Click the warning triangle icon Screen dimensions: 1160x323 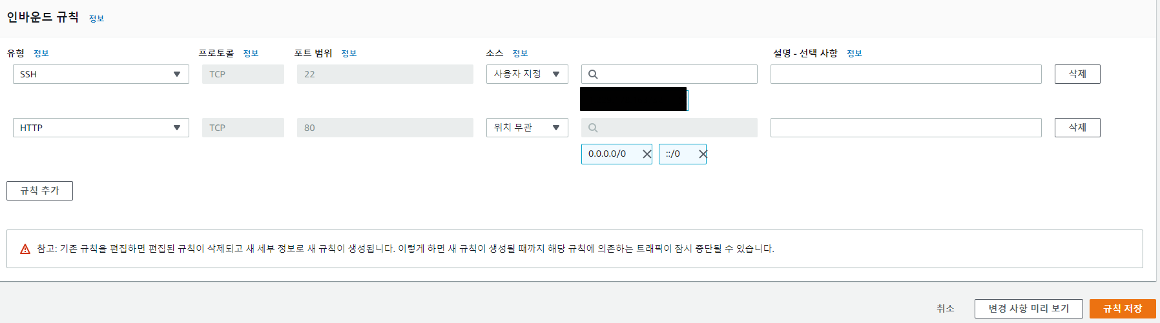coord(25,249)
